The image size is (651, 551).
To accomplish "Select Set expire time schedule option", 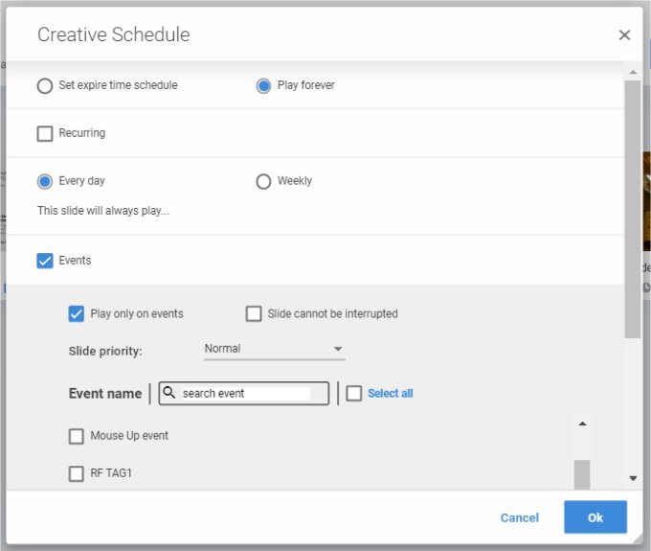I will pos(45,86).
